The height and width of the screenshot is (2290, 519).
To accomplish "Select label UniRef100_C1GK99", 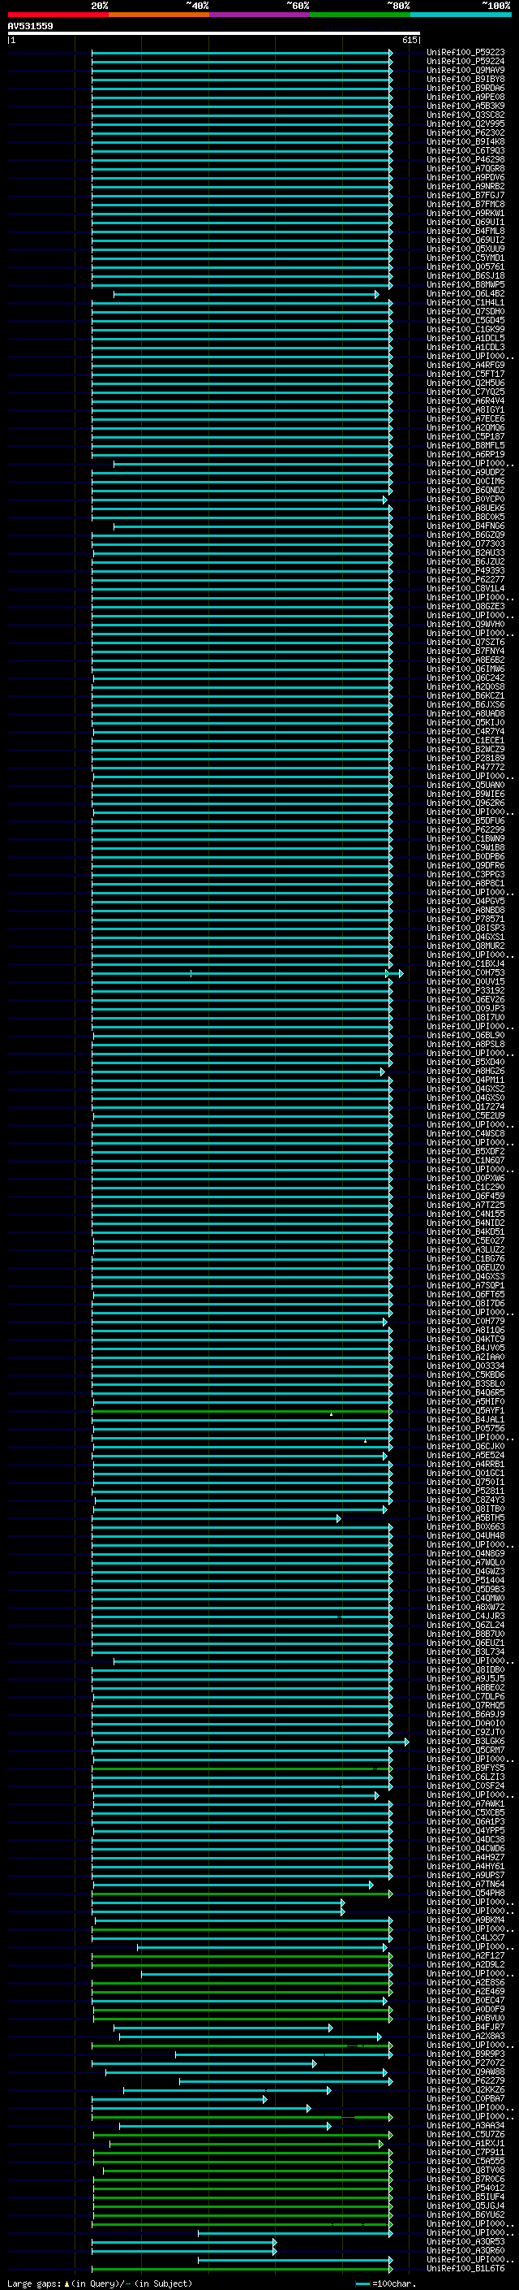I will click(x=465, y=329).
